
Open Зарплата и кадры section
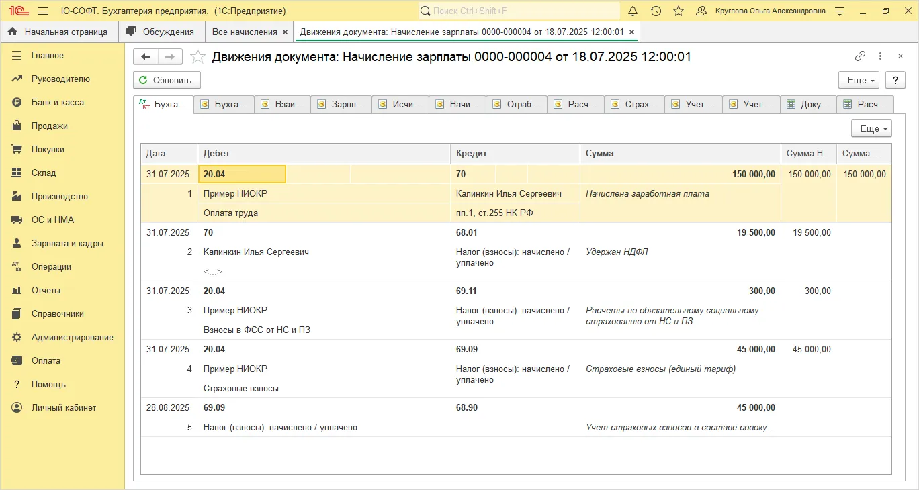point(62,243)
